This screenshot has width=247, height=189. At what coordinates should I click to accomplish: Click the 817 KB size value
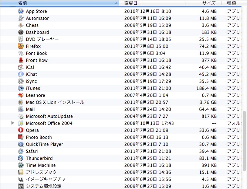point(209,116)
